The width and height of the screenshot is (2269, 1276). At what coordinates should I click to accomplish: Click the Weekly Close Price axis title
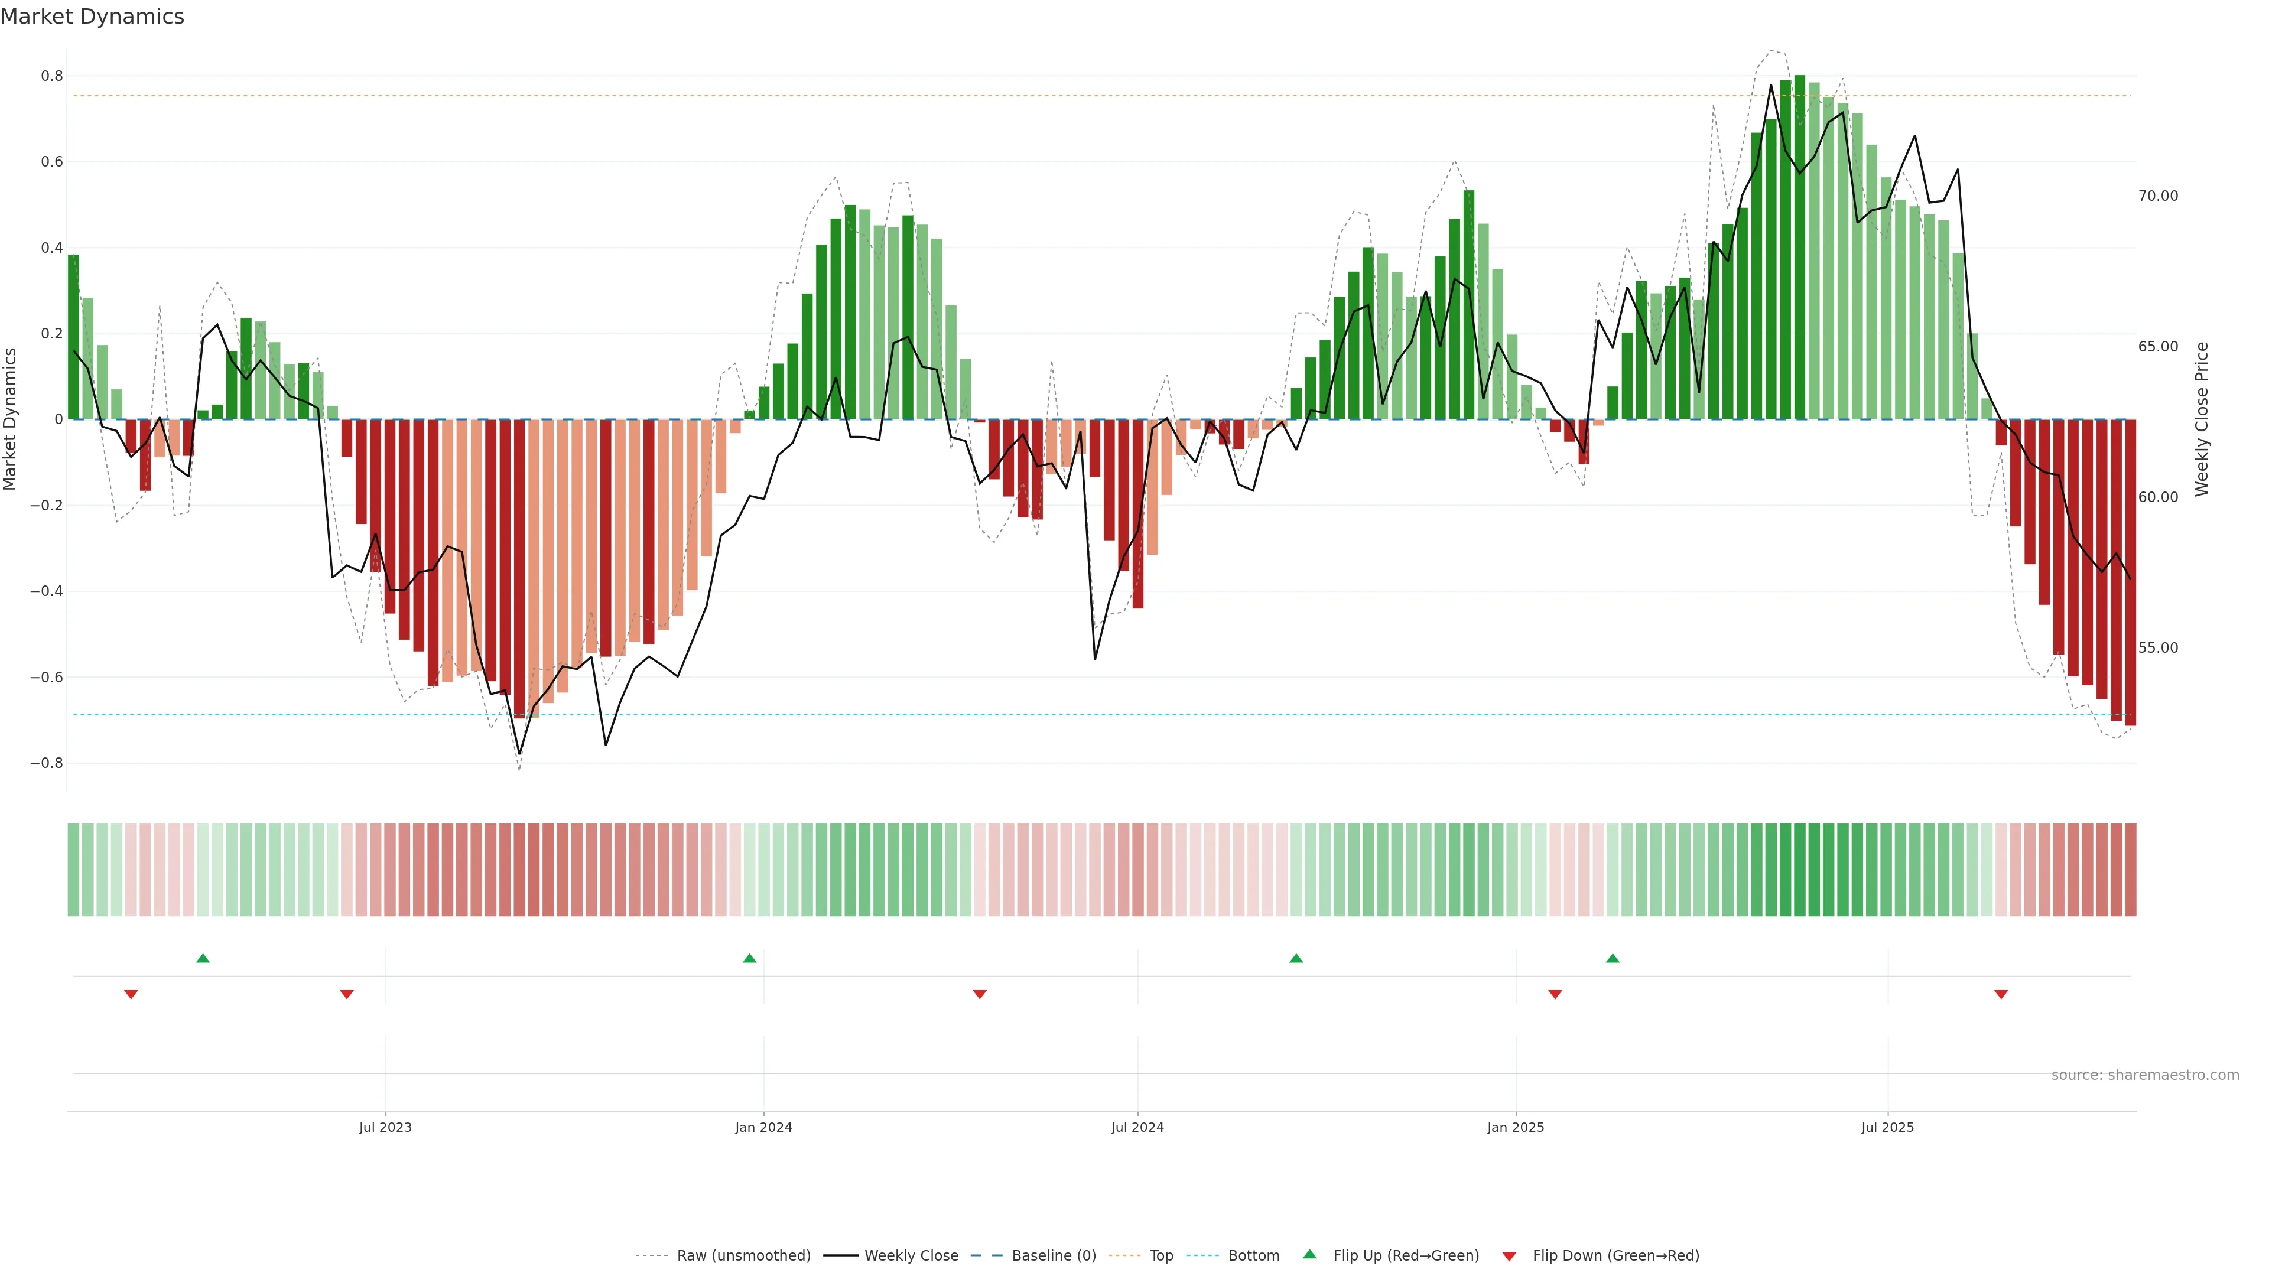point(2202,419)
